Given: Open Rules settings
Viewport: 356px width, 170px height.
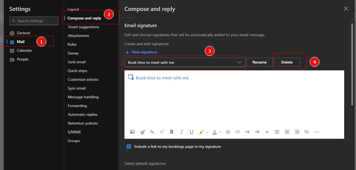Looking at the screenshot, I should [x=72, y=44].
